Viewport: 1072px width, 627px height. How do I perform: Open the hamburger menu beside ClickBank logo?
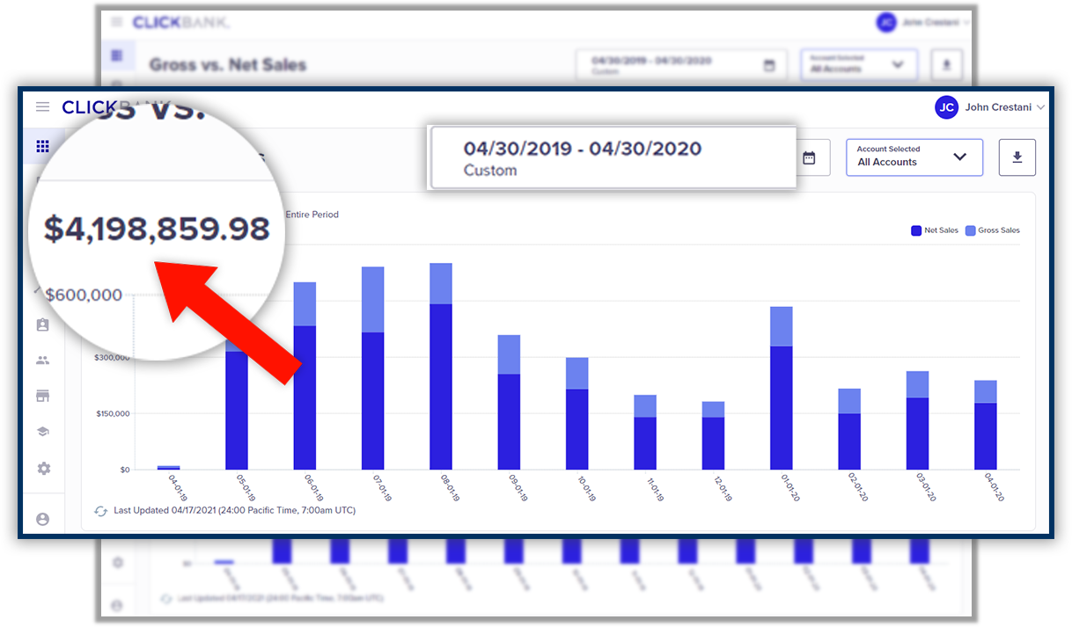click(x=42, y=106)
